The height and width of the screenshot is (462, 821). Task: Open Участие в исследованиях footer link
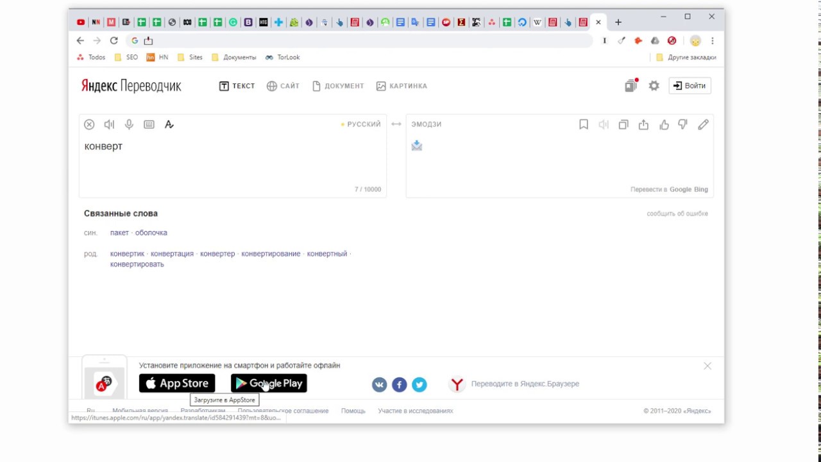point(416,411)
